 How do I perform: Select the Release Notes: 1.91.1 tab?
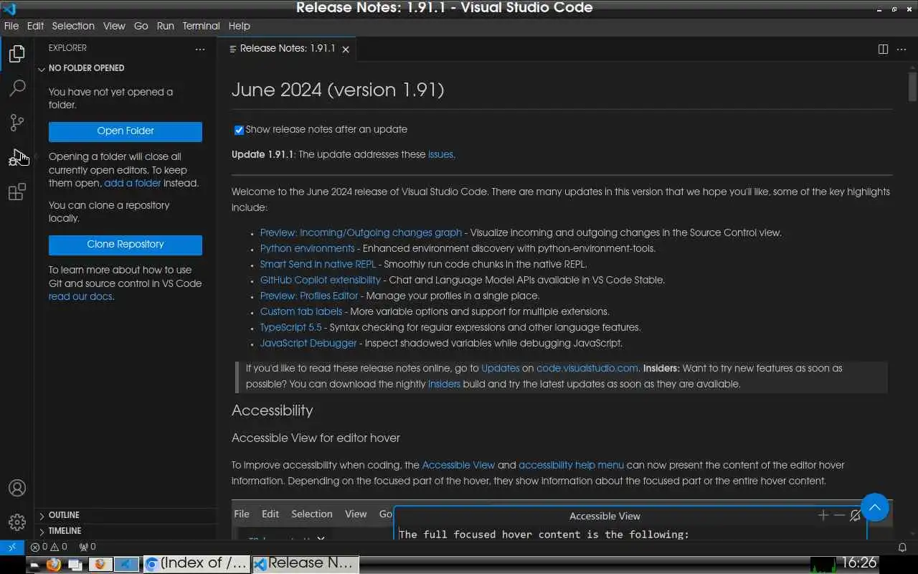pyautogui.click(x=287, y=49)
